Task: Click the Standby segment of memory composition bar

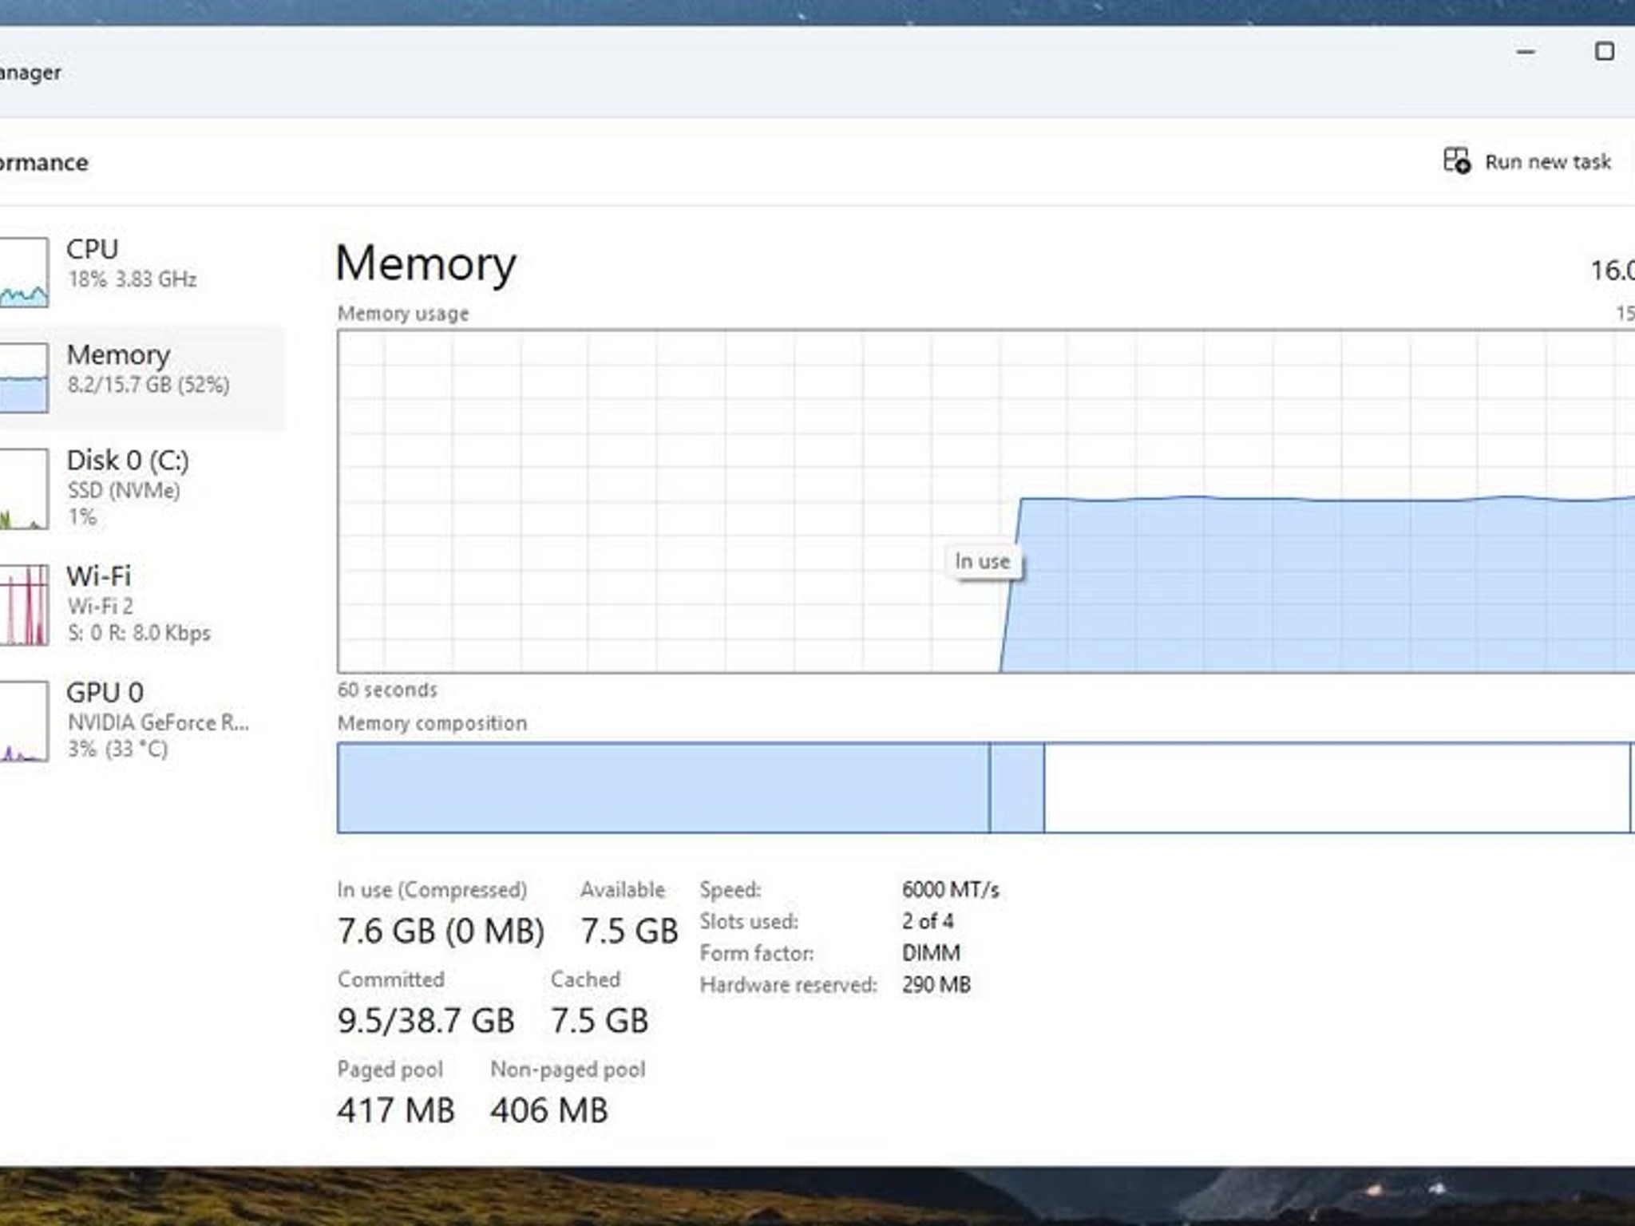Action: tap(1337, 788)
